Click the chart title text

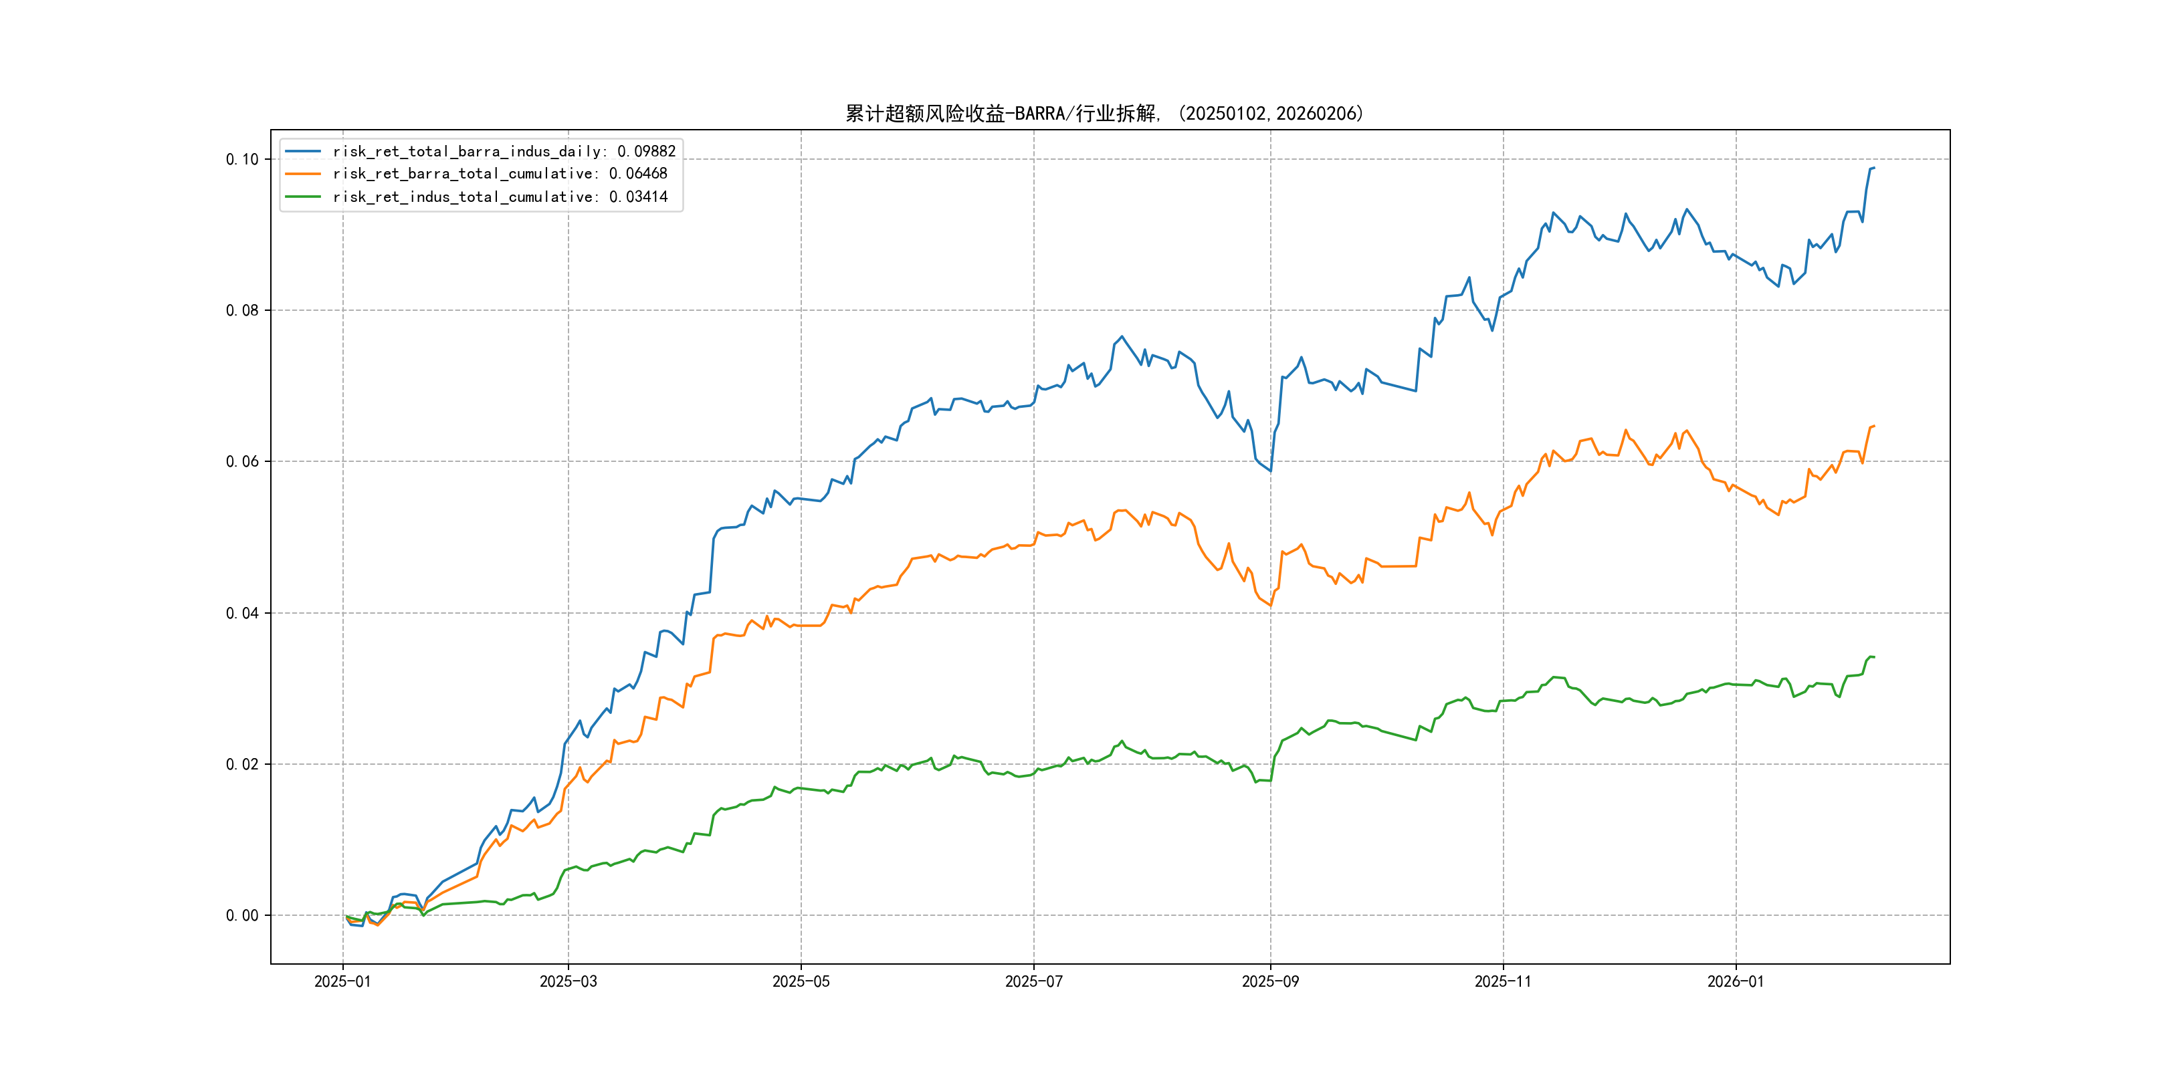(x=1104, y=114)
